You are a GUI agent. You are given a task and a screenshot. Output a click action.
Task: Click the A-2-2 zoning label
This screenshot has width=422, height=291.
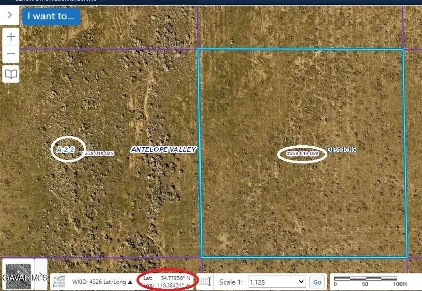coord(66,150)
